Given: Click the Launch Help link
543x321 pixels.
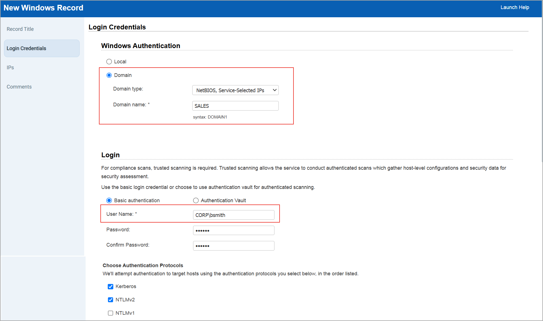Looking at the screenshot, I should (x=515, y=7).
